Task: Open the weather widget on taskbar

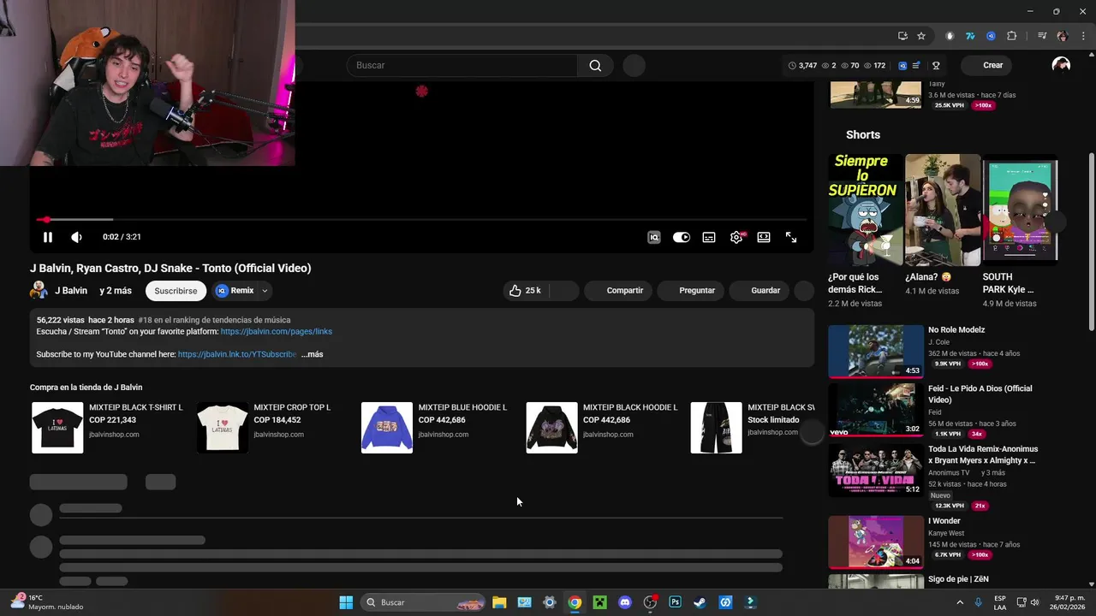Action: click(47, 602)
